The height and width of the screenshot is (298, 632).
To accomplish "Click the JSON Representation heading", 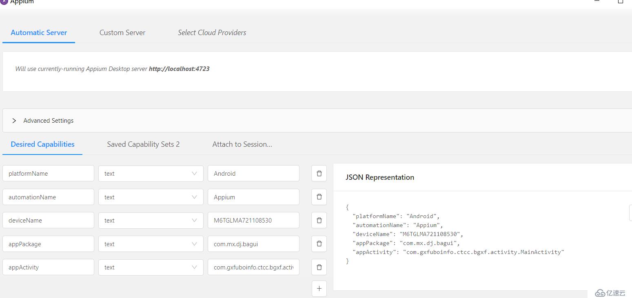I will coord(380,177).
